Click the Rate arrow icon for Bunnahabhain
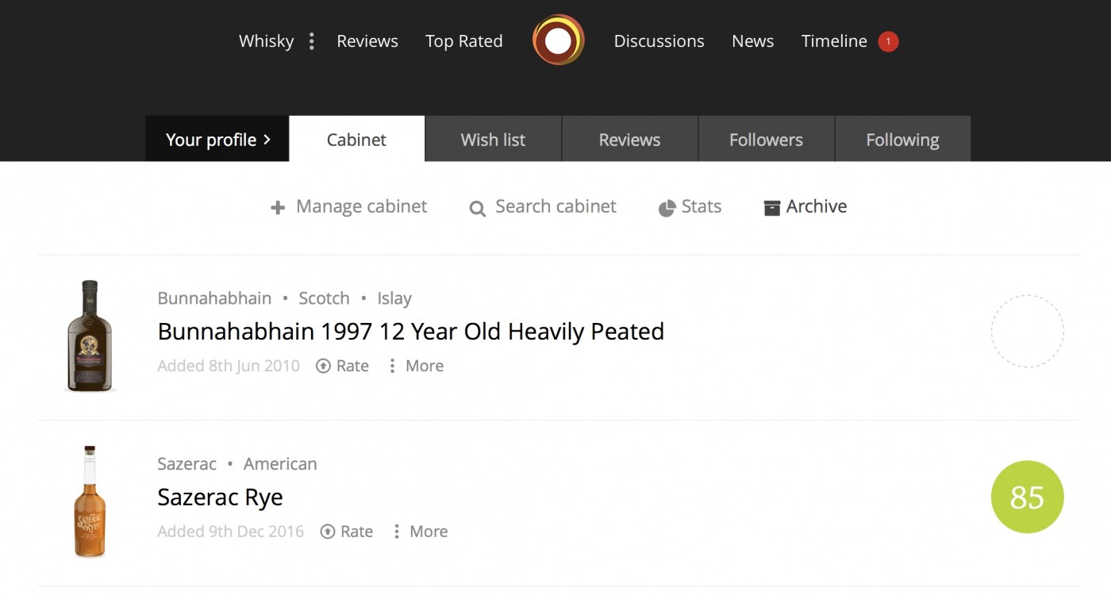Viewport: 1111px width, 599px height. (324, 366)
